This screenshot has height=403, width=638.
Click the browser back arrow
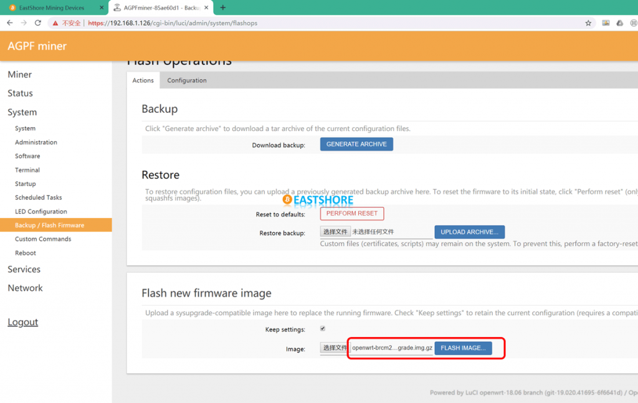[9, 22]
